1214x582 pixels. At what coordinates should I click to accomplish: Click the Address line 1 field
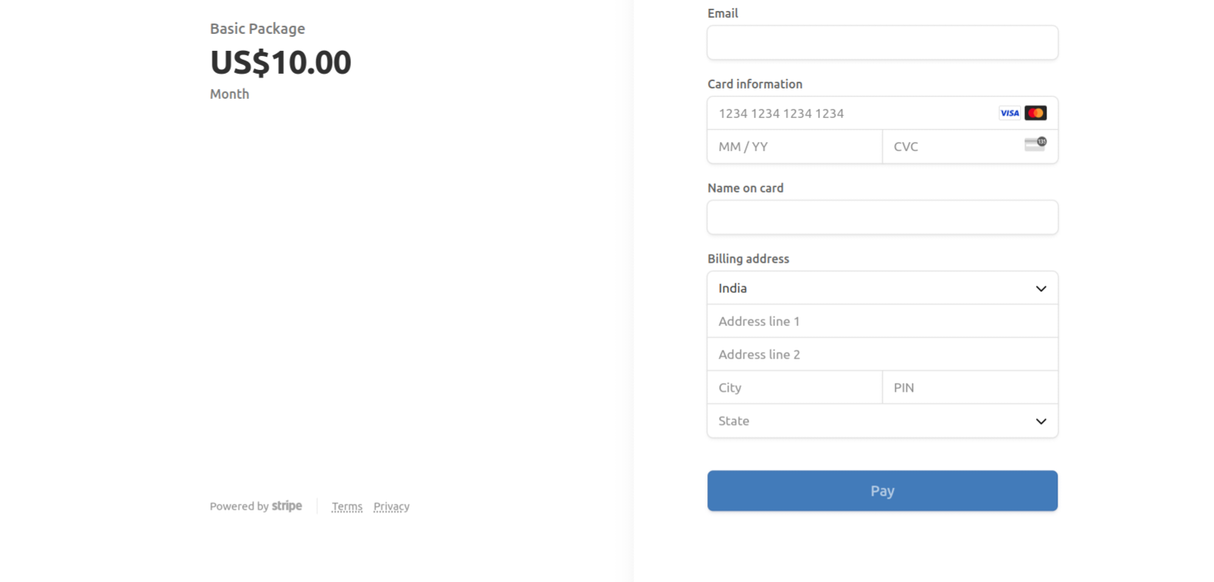tap(882, 322)
